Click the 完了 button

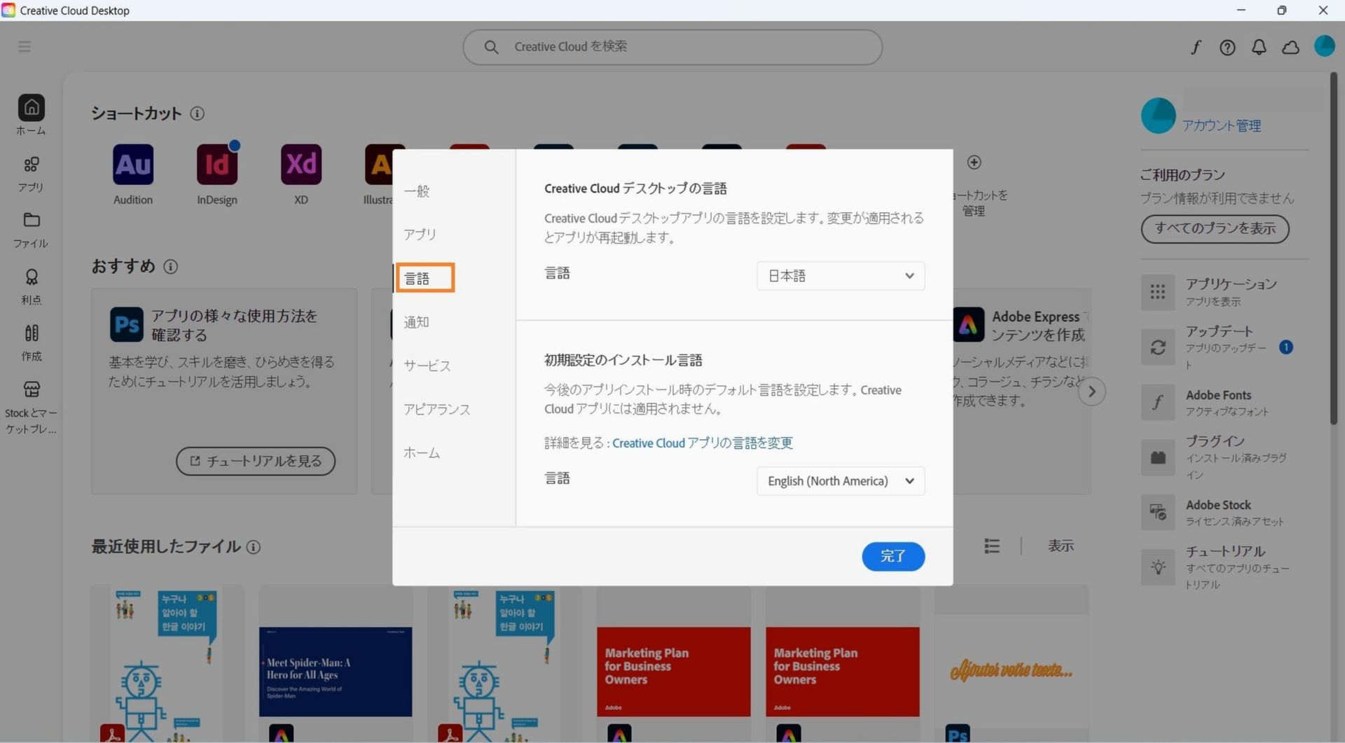893,557
